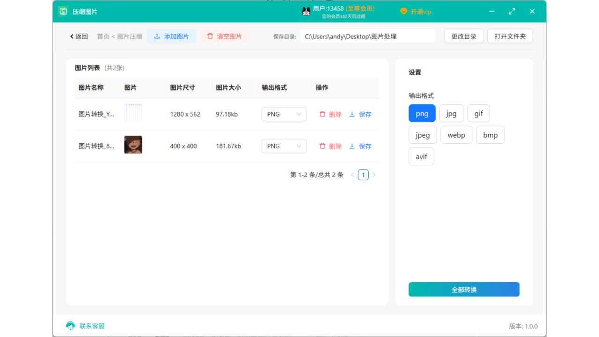The height and width of the screenshot is (337, 599).
Task: Click the upload icon beside 添加图片
Action: pyautogui.click(x=156, y=36)
